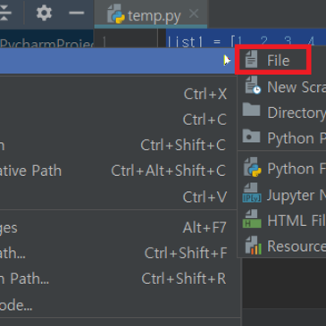Image resolution: width=326 pixels, height=326 pixels.
Task: Select the menu entry ending in 'ode...'
Action: tap(119, 305)
